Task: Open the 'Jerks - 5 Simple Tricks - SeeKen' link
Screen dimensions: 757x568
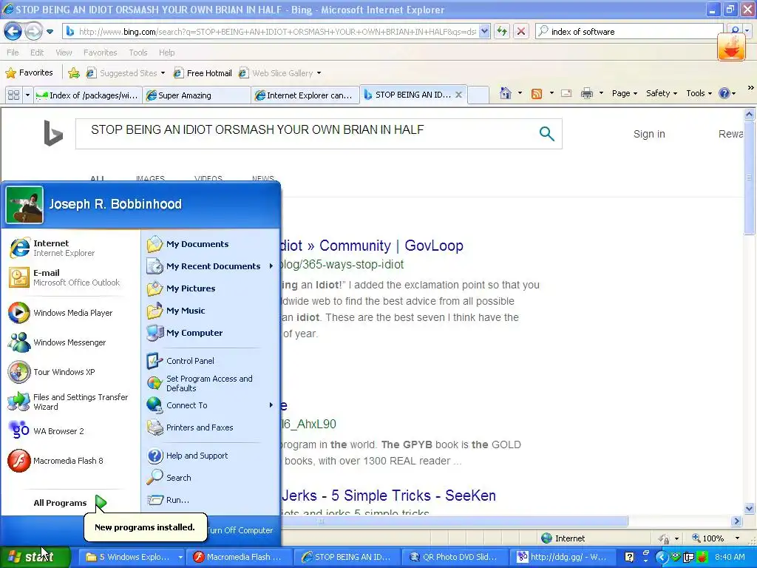Action: pos(389,496)
